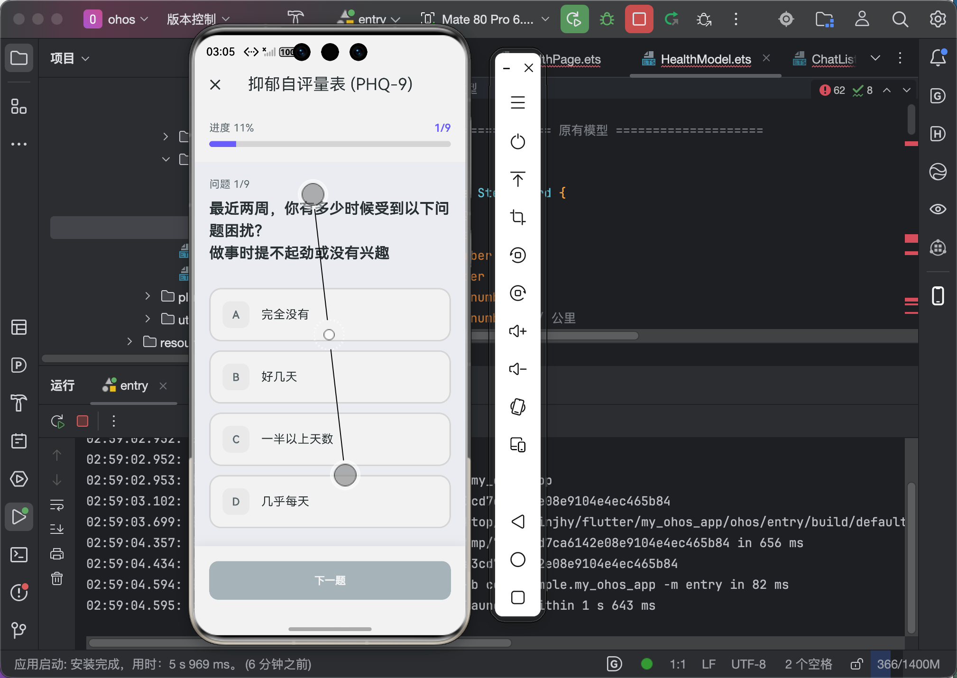
Task: Select option B 好几天
Action: click(x=330, y=377)
